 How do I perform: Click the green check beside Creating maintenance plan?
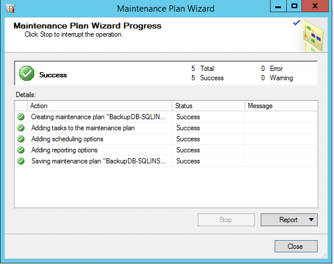coord(21,117)
